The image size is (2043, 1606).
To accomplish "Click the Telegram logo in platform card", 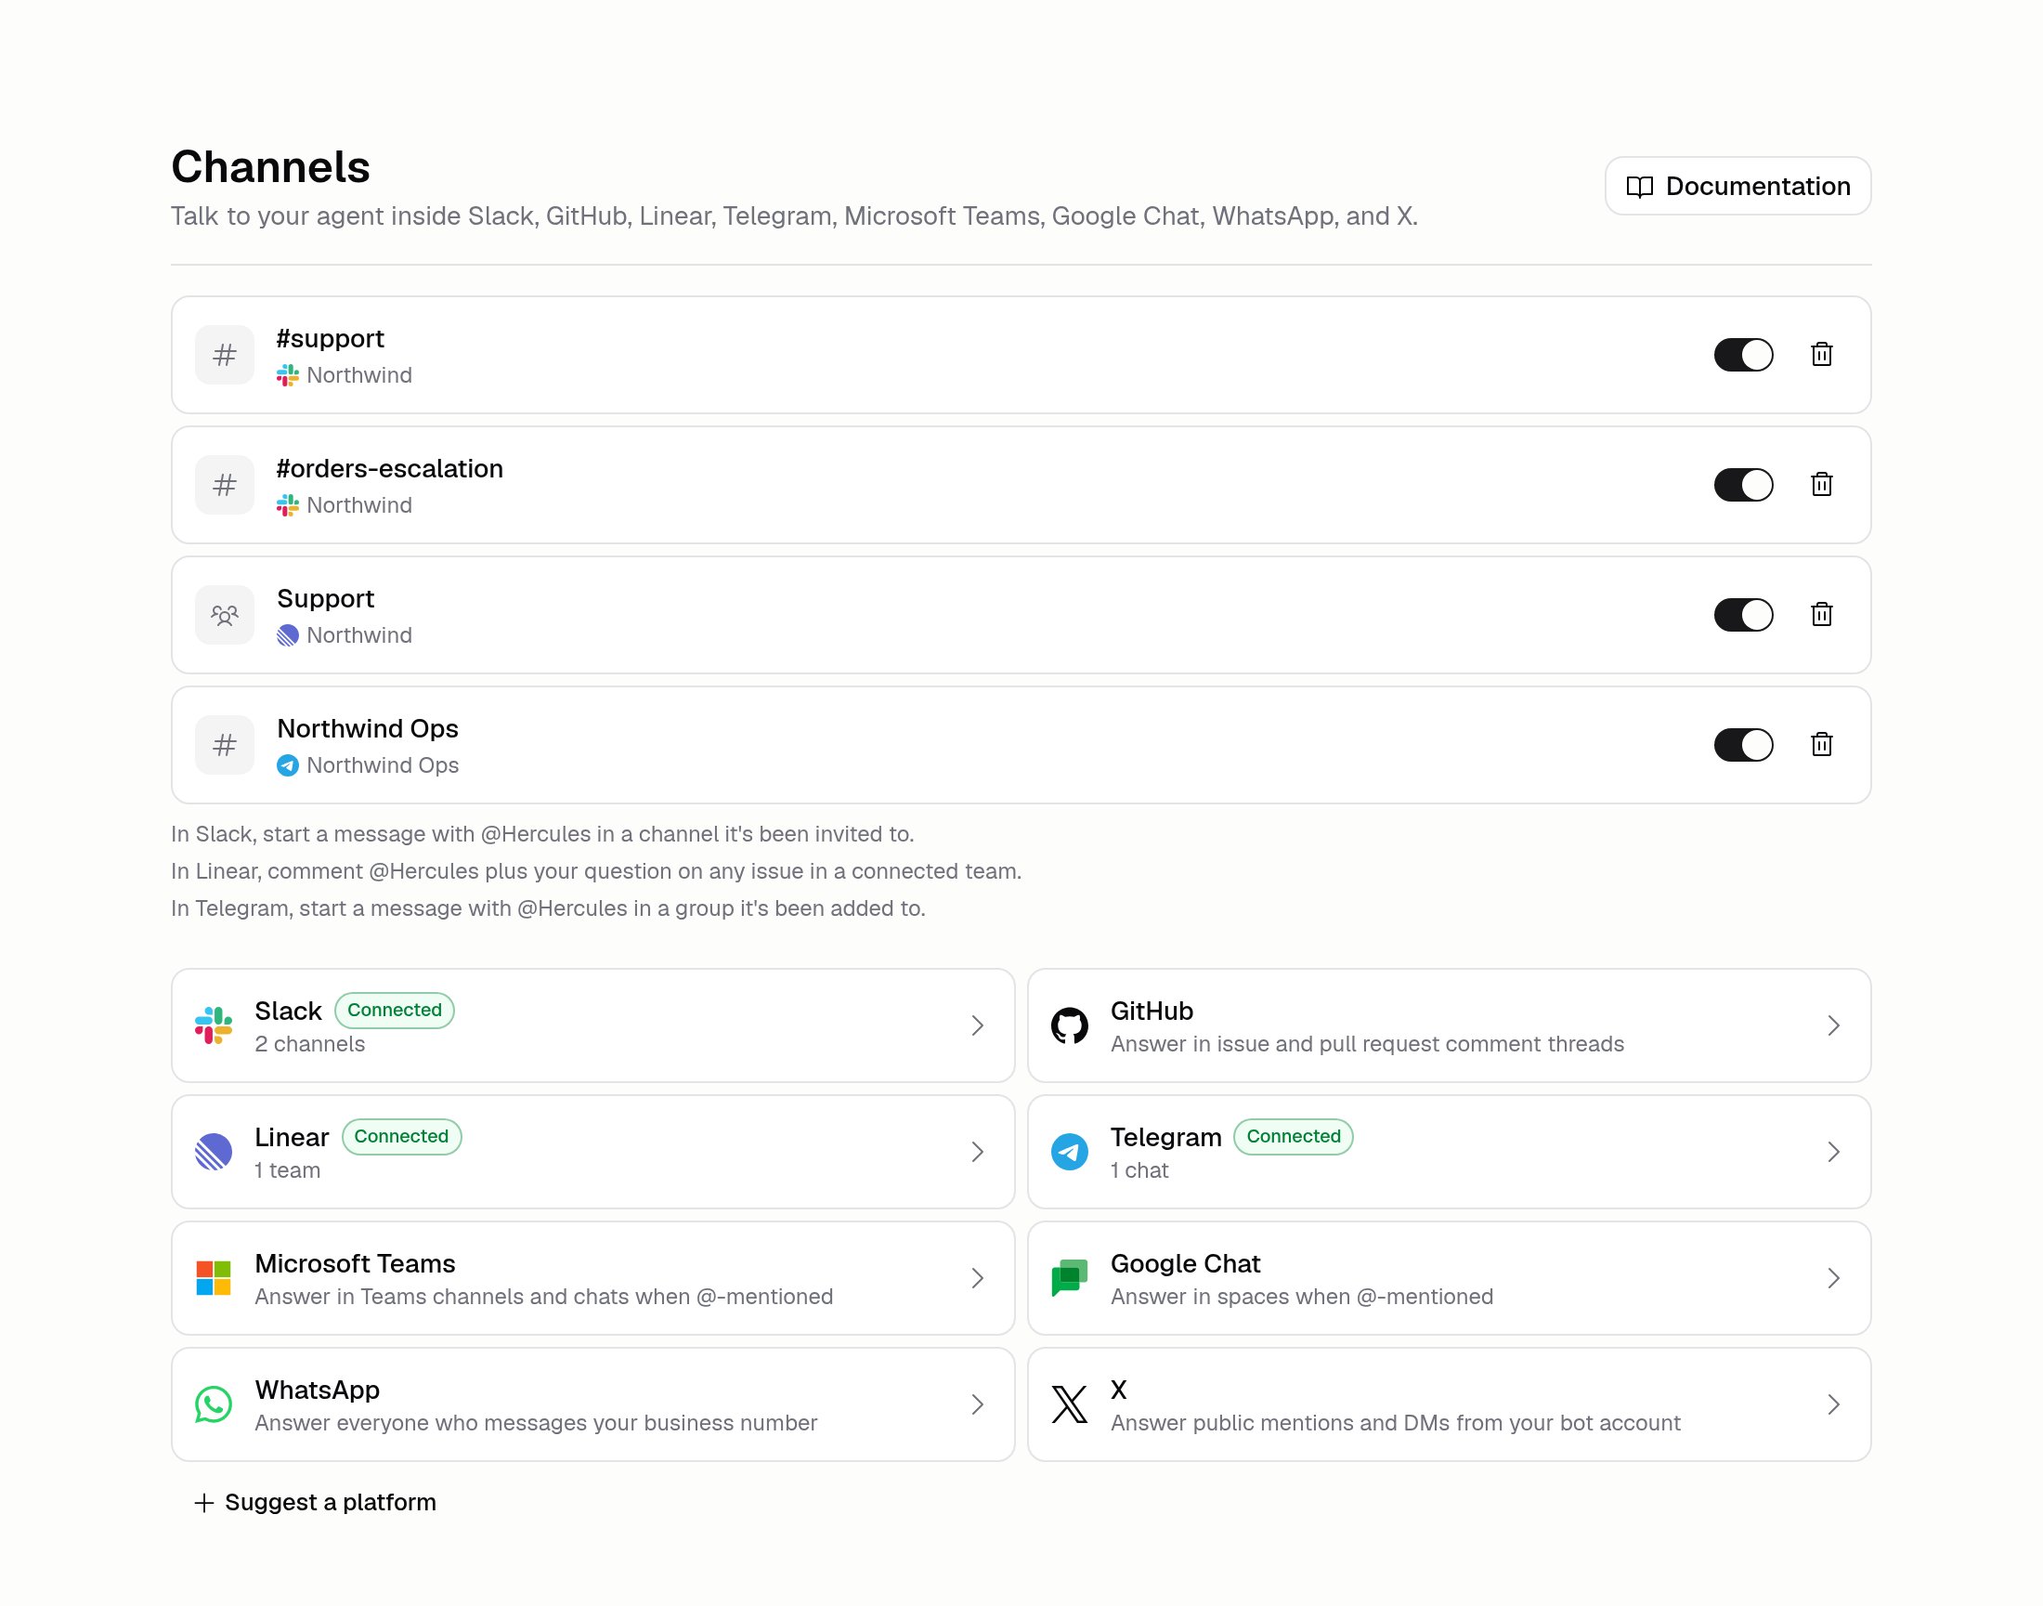I will coord(1069,1152).
